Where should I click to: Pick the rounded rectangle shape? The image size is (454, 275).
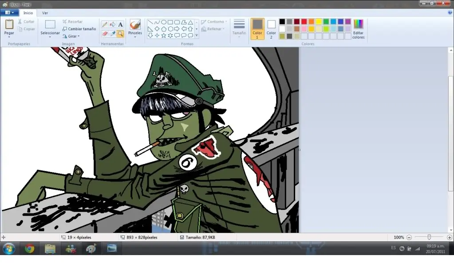[177, 22]
